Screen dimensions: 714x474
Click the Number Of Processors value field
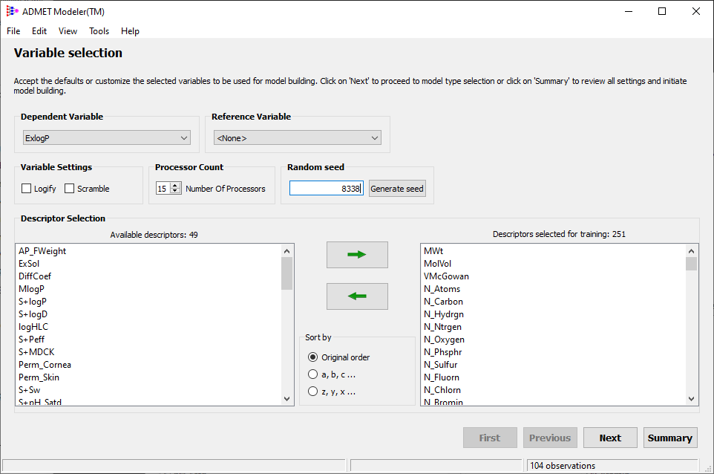[163, 189]
